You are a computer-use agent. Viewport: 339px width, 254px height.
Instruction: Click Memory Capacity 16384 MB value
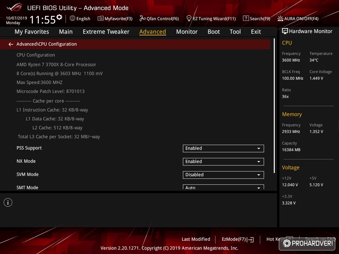[291, 150]
